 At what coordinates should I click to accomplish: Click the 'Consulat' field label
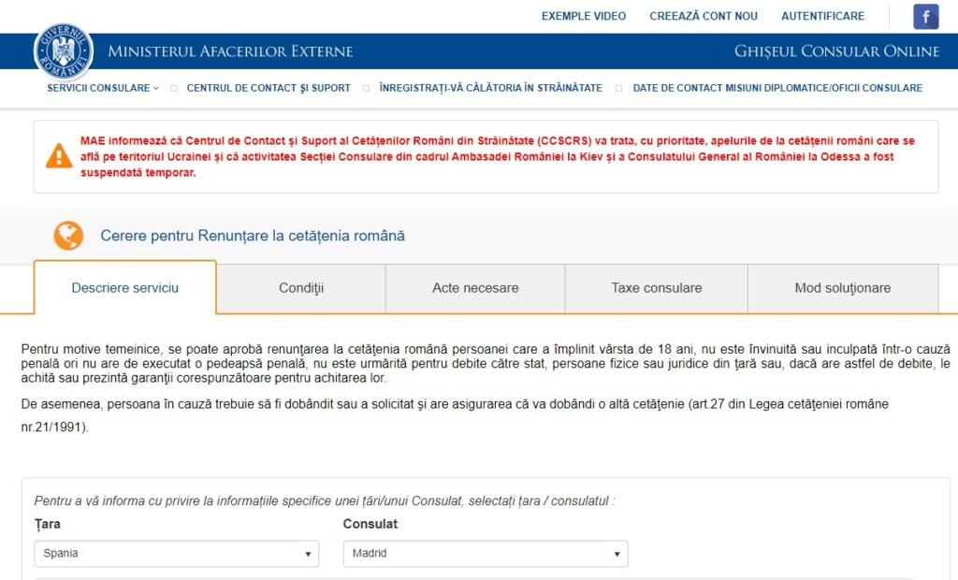pyautogui.click(x=370, y=525)
